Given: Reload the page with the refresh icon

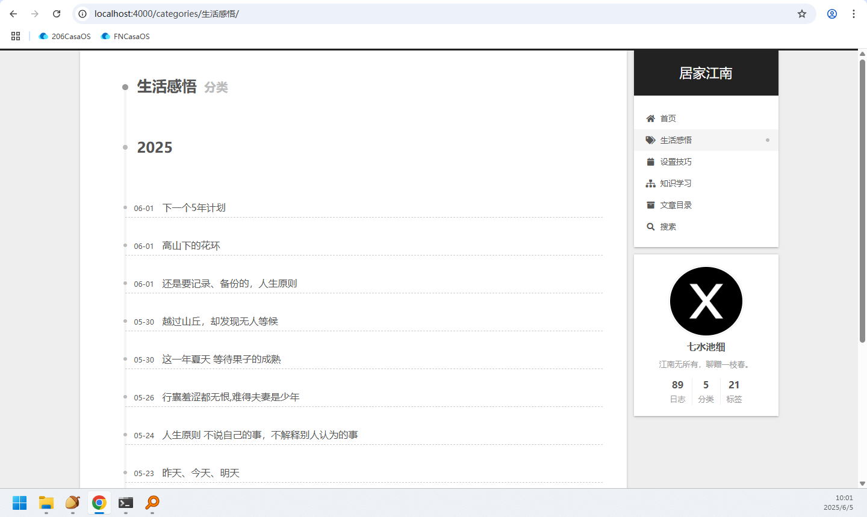Looking at the screenshot, I should point(57,14).
